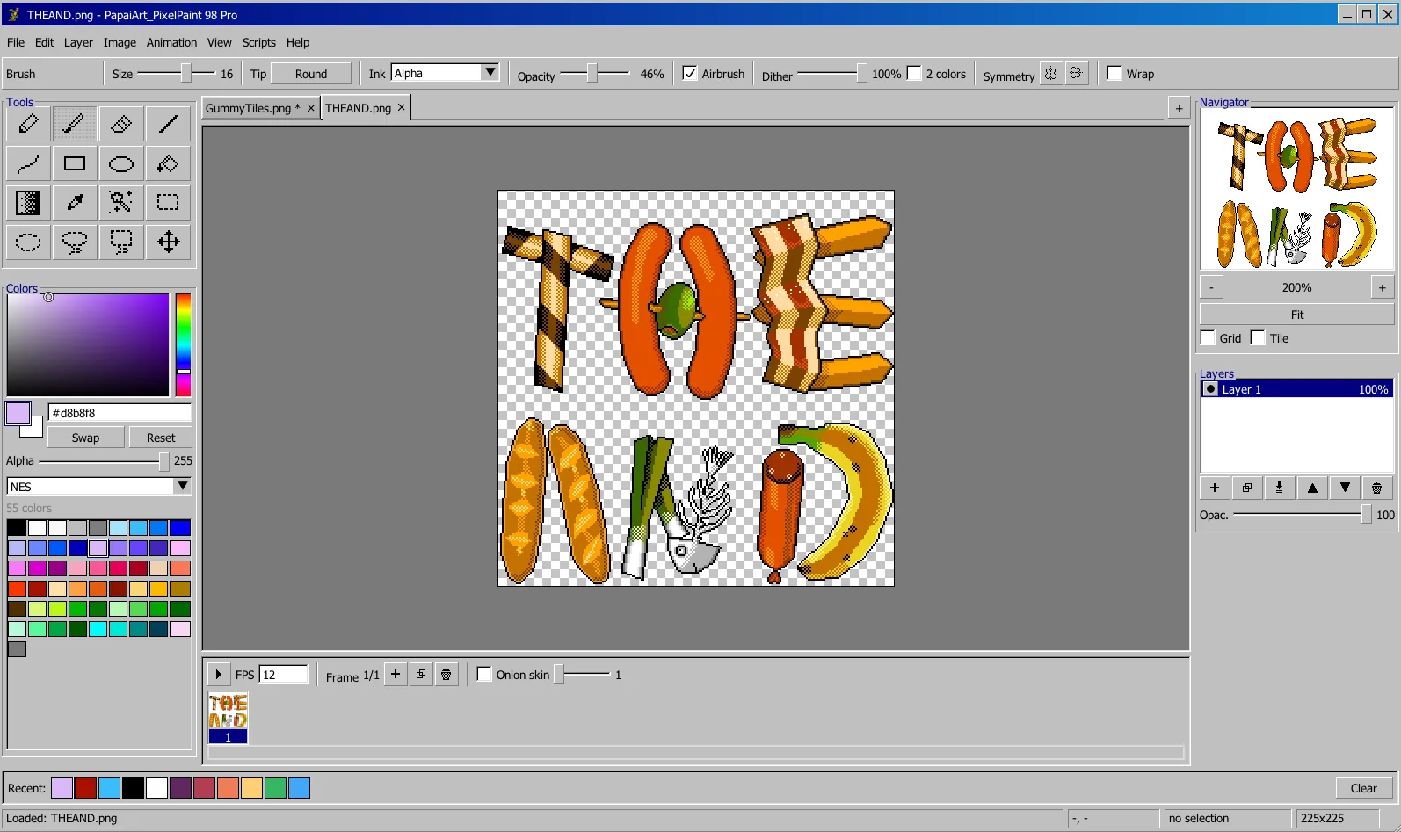Click the FPS input field
Viewport: 1401px width, 832px height.
tap(284, 675)
